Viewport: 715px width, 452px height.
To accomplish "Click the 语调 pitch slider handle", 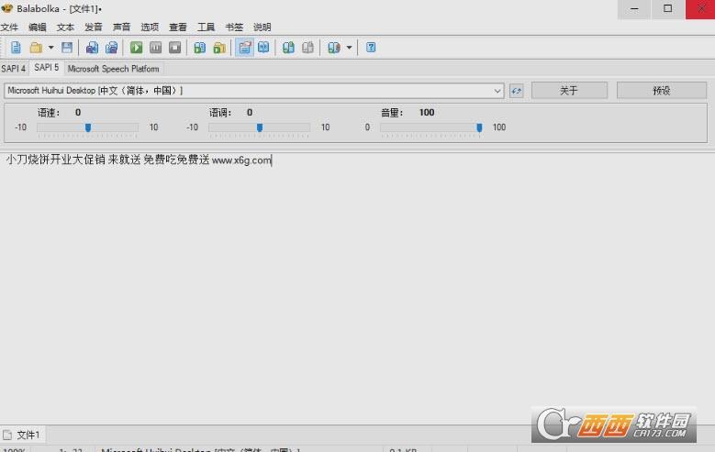I will point(260,127).
